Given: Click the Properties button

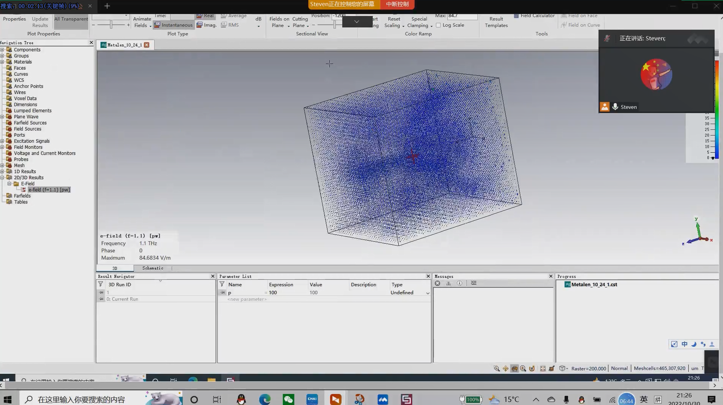Looking at the screenshot, I should (14, 19).
